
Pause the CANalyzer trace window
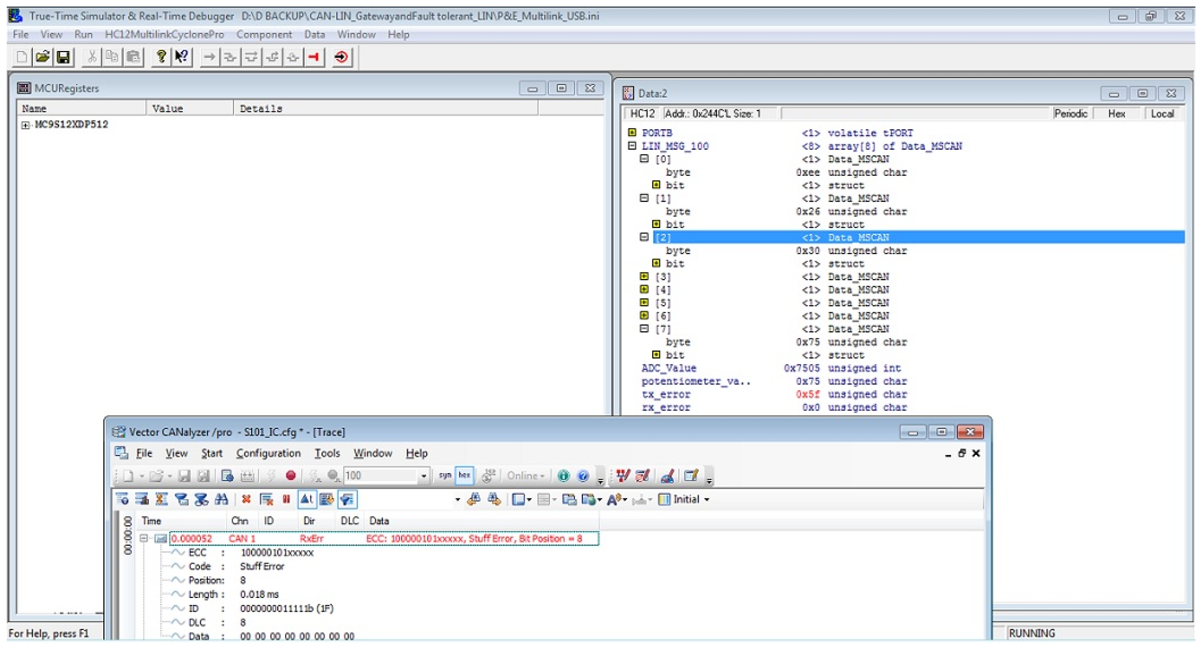[286, 500]
